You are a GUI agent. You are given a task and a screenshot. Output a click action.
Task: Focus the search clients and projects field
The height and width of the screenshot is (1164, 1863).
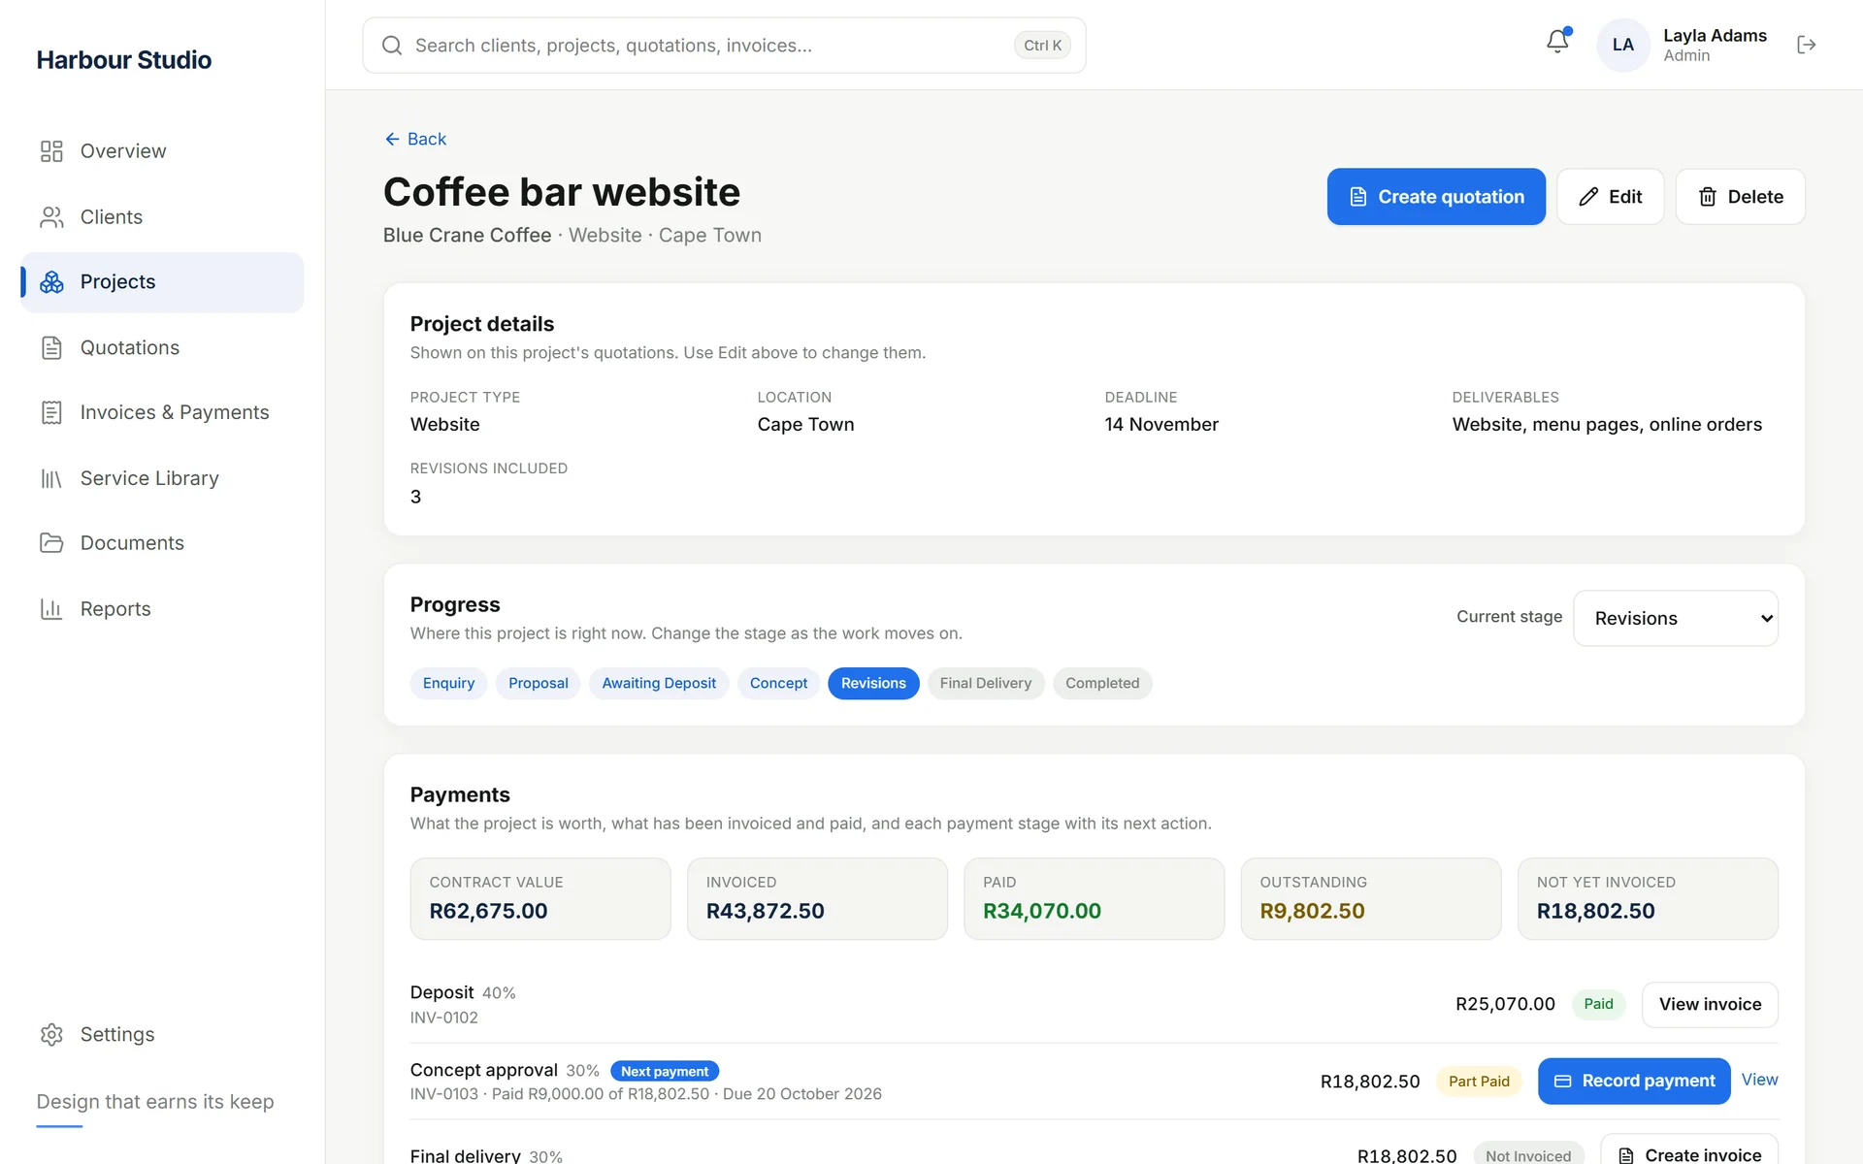(x=724, y=46)
